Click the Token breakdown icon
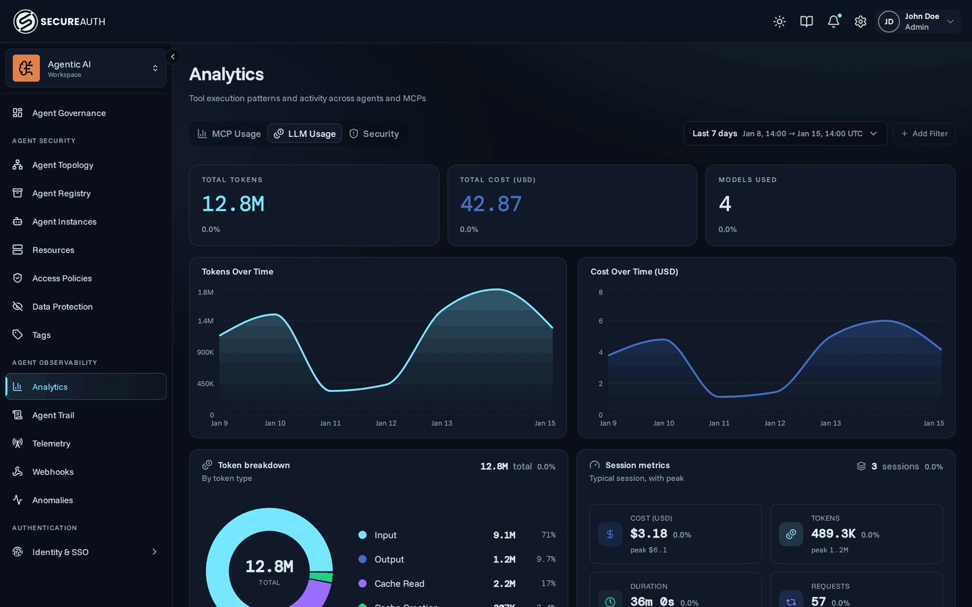 (x=207, y=465)
